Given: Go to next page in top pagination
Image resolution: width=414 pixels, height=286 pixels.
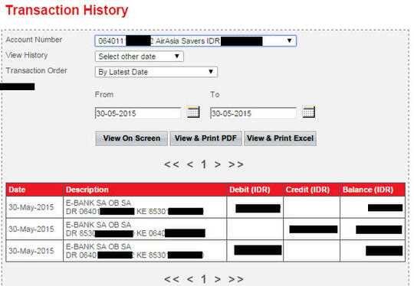Looking at the screenshot, I should [x=218, y=164].
